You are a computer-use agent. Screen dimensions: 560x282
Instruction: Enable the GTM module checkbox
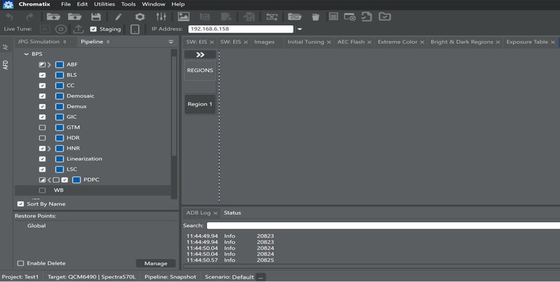pyautogui.click(x=42, y=127)
